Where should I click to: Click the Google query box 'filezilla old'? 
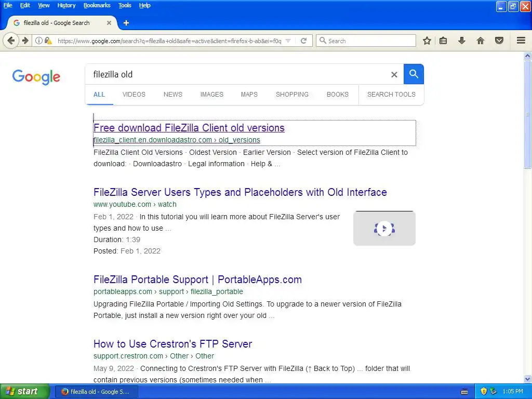[237, 74]
